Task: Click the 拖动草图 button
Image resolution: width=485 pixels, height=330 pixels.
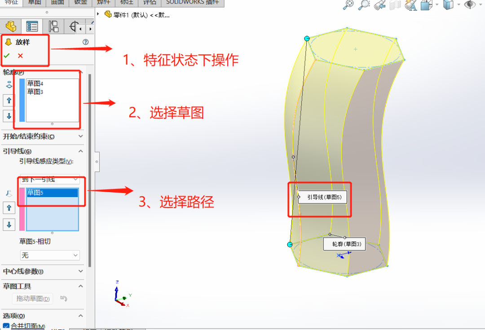Action: coord(32,299)
